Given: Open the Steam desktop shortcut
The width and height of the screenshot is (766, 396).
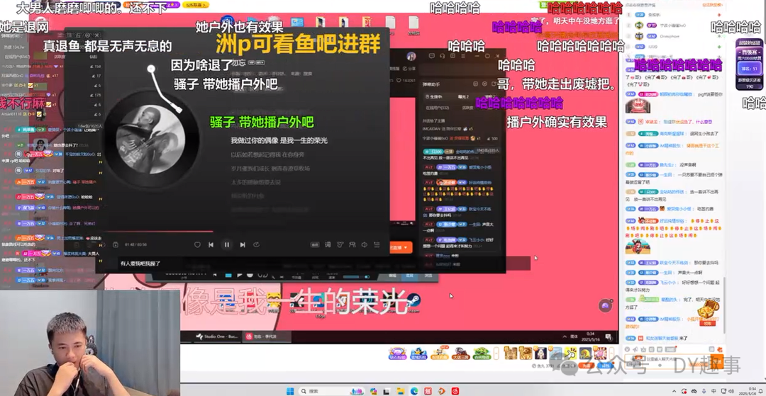Looking at the screenshot, I should click(414, 300).
